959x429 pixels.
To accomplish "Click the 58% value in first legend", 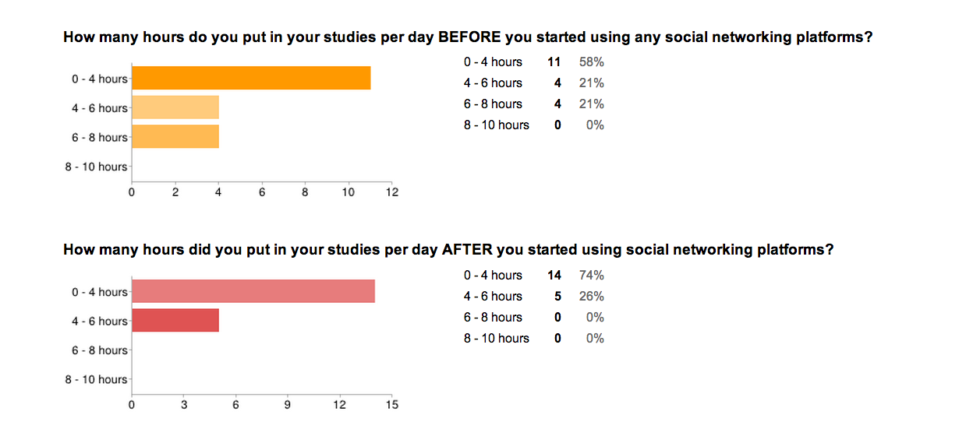I will (592, 62).
